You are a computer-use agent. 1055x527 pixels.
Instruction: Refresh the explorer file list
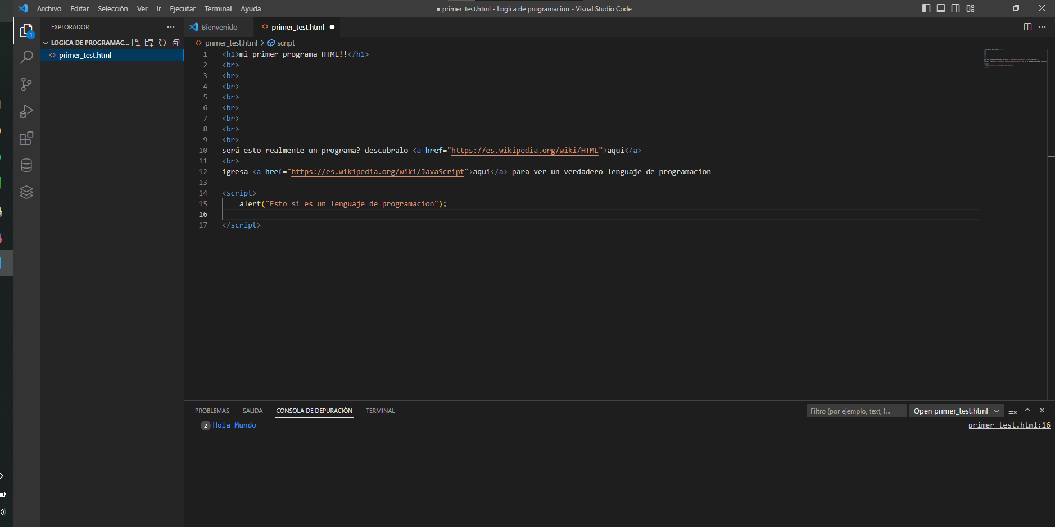point(162,43)
